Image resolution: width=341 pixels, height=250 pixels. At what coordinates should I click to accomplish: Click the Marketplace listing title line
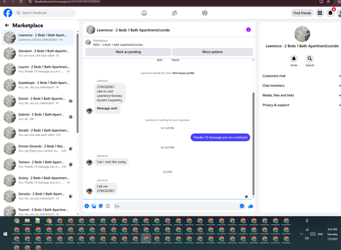118,44
